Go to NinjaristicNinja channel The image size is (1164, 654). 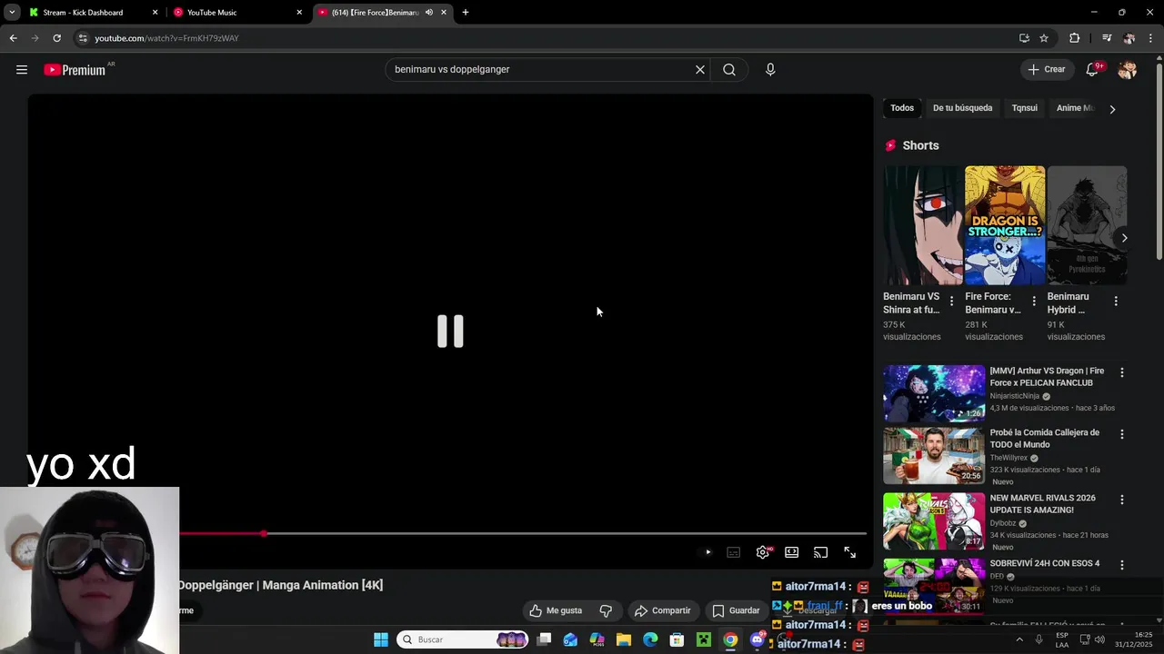[x=1014, y=396]
